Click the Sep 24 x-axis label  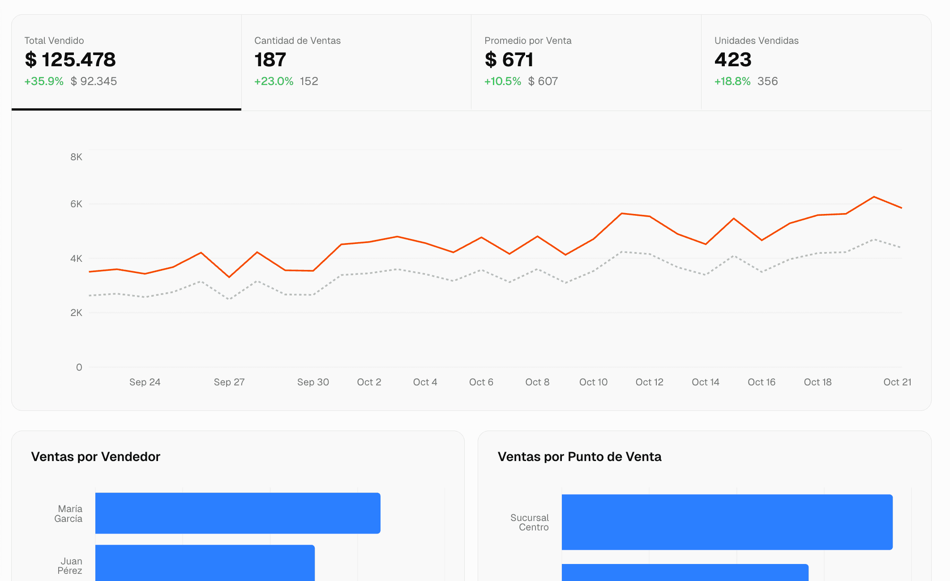pos(145,382)
